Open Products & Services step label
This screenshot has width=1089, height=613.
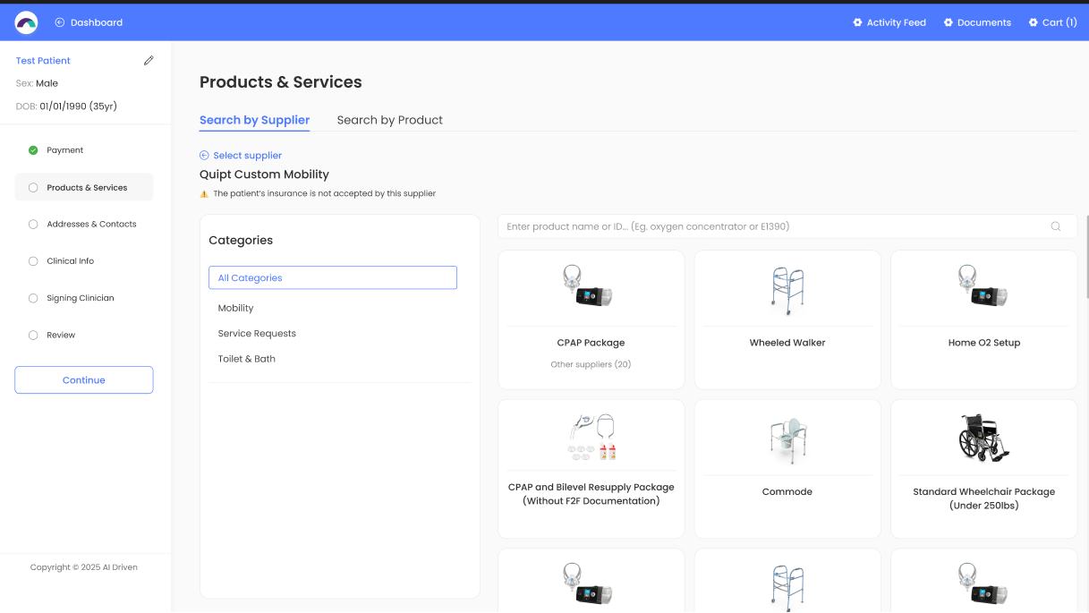87,188
